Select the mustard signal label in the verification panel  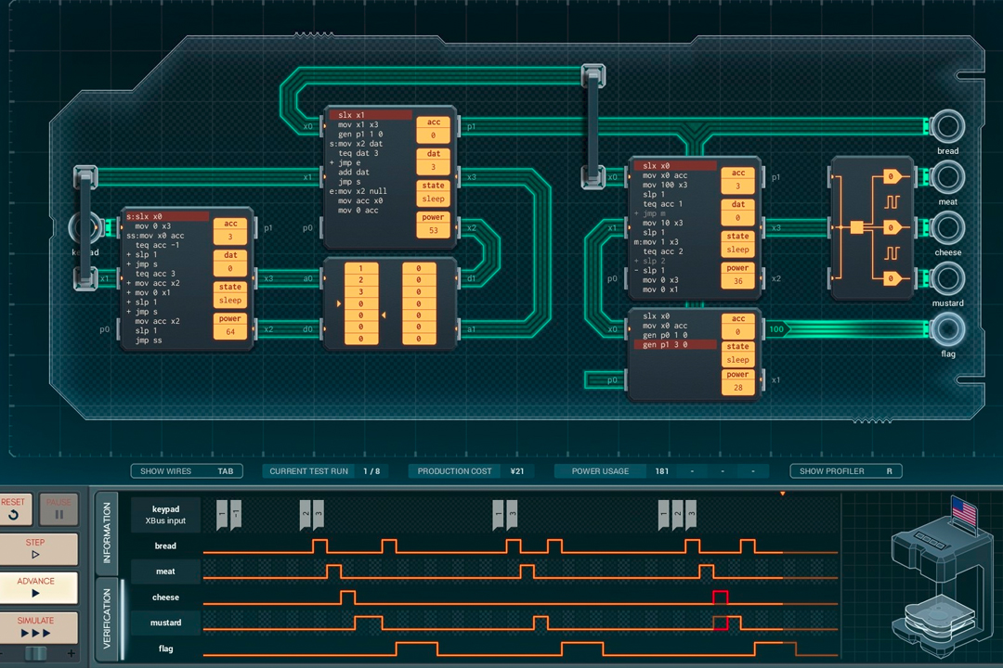pos(165,623)
